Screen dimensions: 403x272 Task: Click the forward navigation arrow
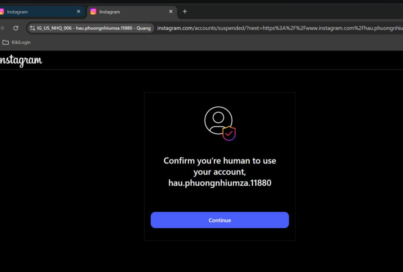point(2,28)
